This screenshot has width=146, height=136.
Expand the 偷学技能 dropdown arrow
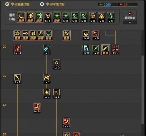tap(130, 22)
